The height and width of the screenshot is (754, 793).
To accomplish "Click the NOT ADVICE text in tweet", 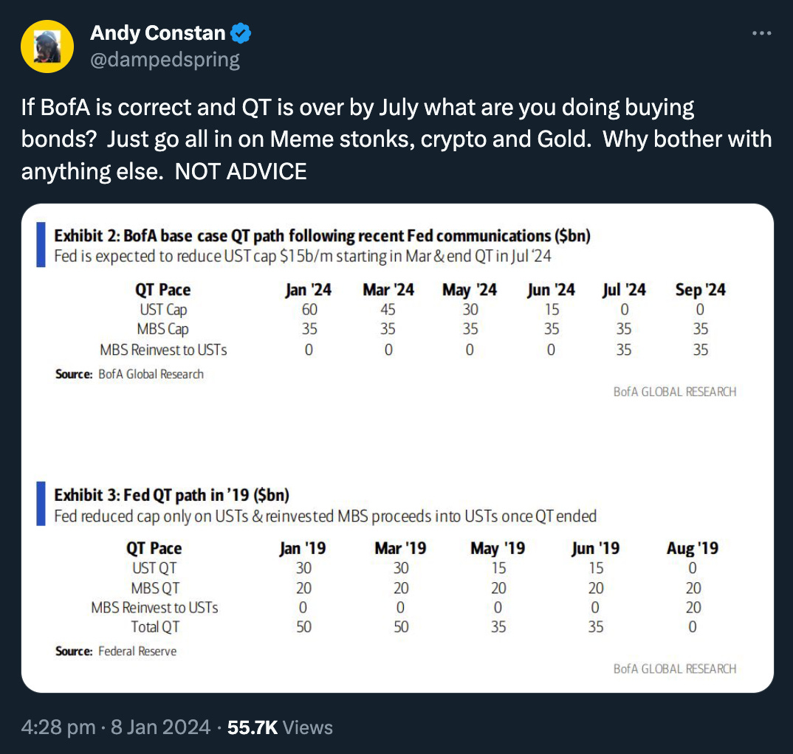I will tap(241, 171).
